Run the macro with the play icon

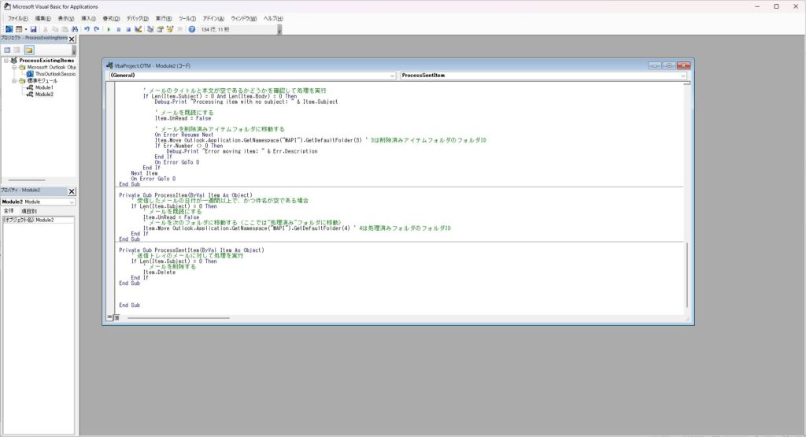click(109, 29)
